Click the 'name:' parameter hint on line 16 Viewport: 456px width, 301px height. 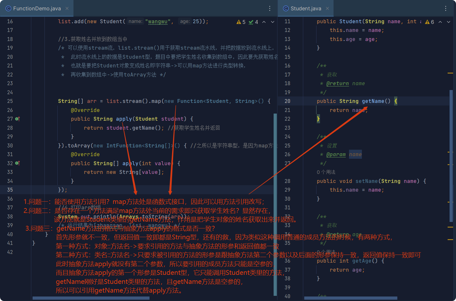tap(135, 22)
